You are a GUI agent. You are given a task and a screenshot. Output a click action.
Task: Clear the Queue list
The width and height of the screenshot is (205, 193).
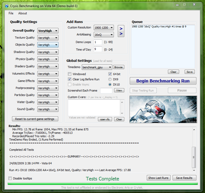click(173, 72)
